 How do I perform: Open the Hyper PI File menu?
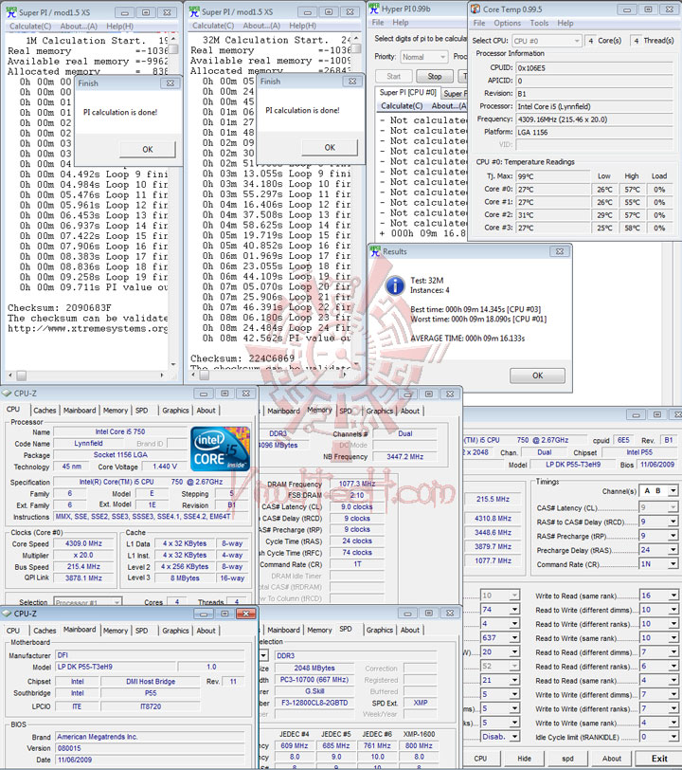coord(378,23)
